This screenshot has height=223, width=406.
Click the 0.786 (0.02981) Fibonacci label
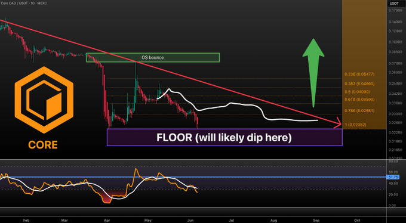pos(359,111)
